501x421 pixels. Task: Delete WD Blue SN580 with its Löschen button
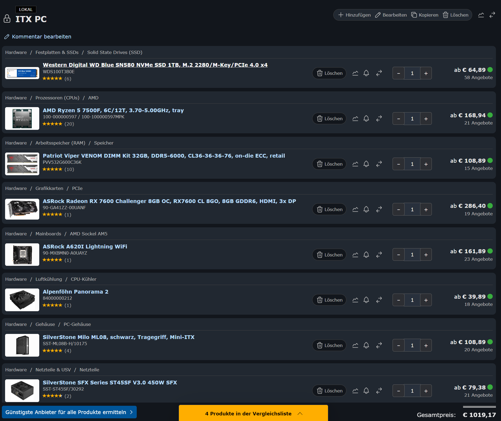click(x=329, y=73)
